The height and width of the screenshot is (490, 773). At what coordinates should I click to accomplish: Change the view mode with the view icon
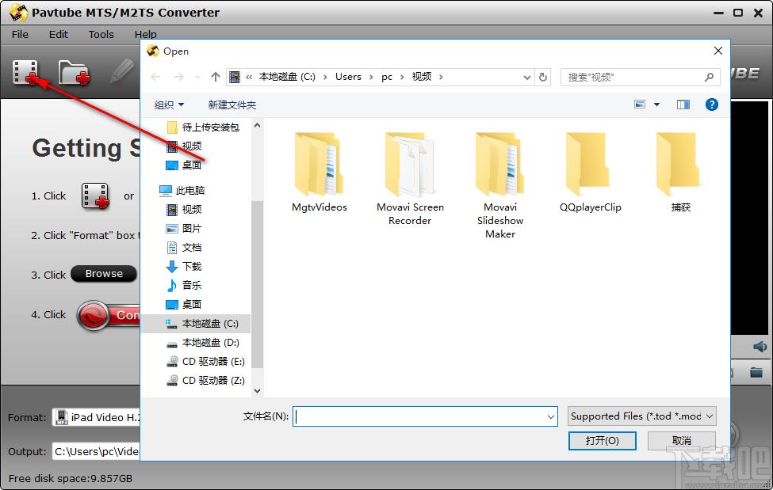(x=640, y=104)
